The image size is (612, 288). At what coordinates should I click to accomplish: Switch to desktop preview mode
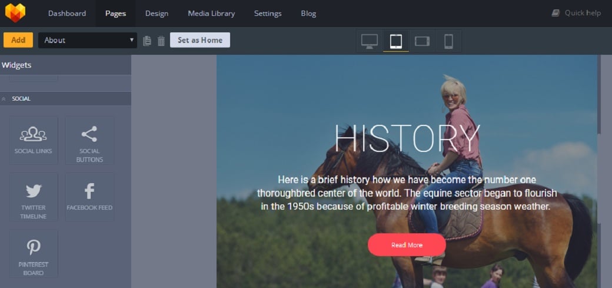click(369, 41)
